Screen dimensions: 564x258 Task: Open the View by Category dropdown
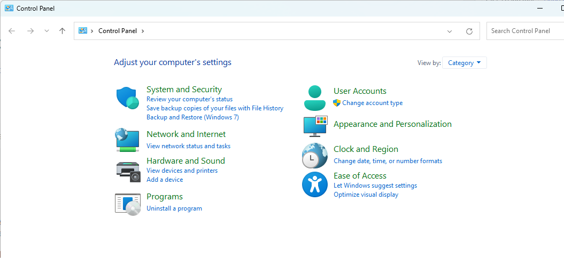465,63
